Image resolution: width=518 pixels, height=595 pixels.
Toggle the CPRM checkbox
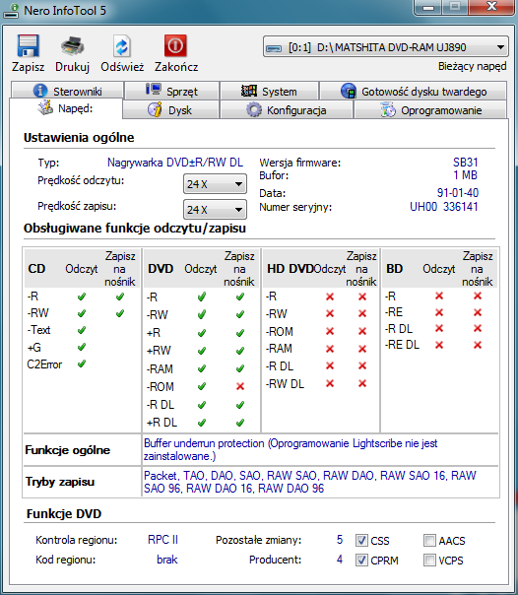361,560
